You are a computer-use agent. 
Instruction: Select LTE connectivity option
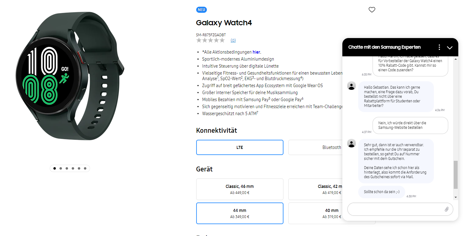(240, 147)
